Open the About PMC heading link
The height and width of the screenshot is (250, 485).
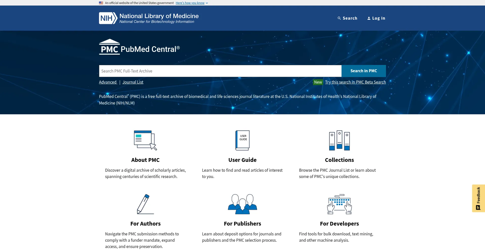(145, 160)
